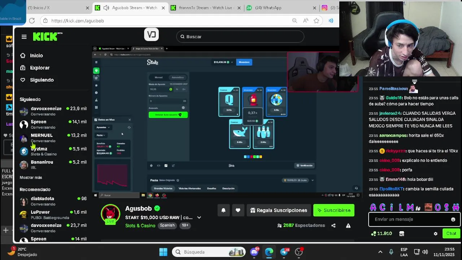The width and height of the screenshot is (462, 260).
Task: Share the stream via share icon
Action: click(x=334, y=225)
